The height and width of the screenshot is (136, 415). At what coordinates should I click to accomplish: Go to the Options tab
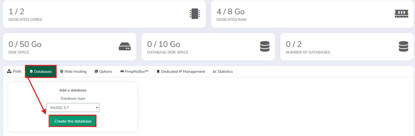[x=103, y=71]
